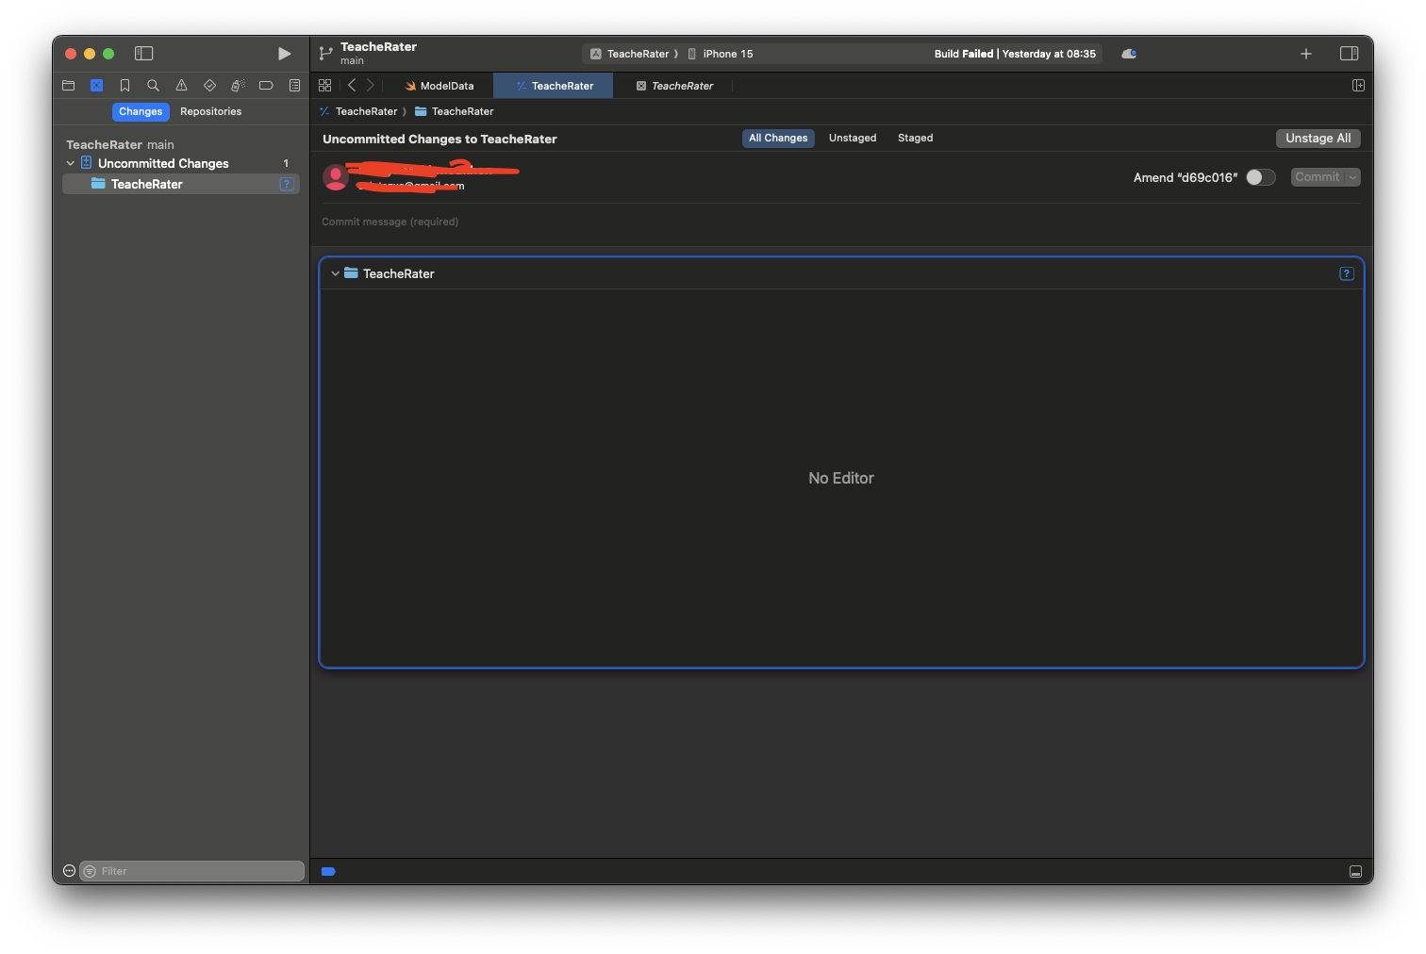
Task: Click the commit author avatar
Action: 335,177
